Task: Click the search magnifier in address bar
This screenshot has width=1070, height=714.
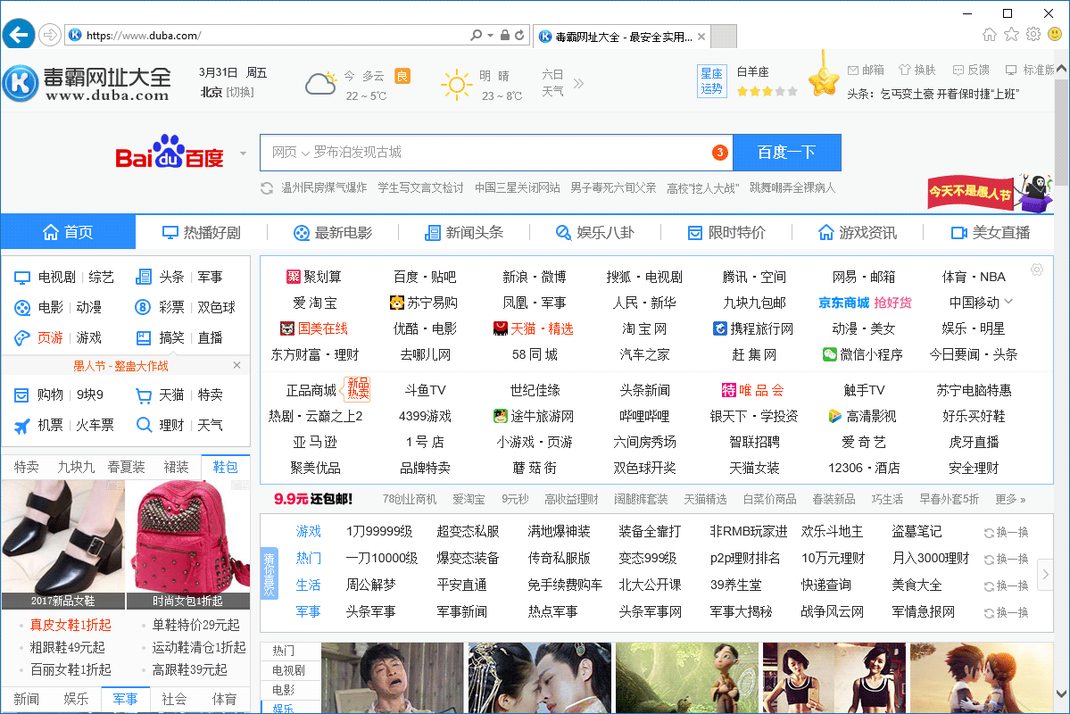Action: pyautogui.click(x=476, y=35)
